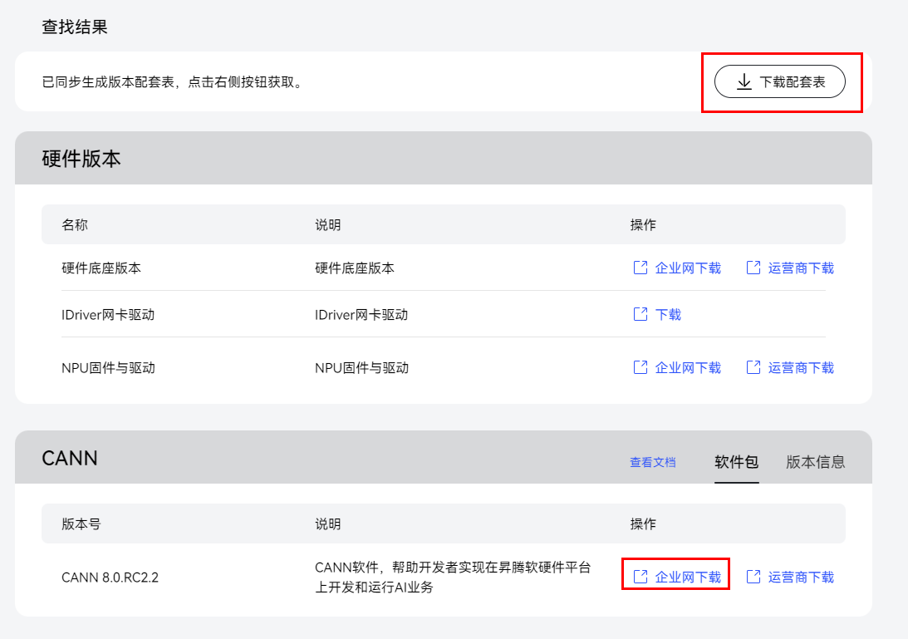Click external-link icon beside CANN 运营商下载
The height and width of the screenshot is (639, 908).
coord(753,577)
